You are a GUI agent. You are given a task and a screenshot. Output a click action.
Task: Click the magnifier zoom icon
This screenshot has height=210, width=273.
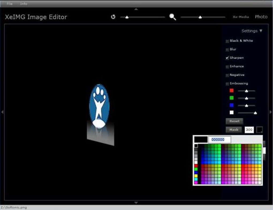pyautogui.click(x=173, y=17)
